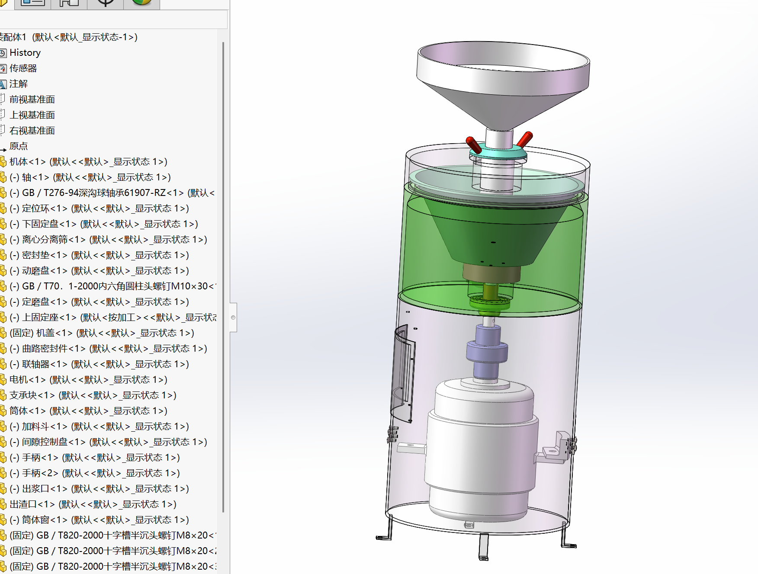The image size is (758, 574).
Task: Select the 动磨盘<1> component
Action: click(x=99, y=271)
